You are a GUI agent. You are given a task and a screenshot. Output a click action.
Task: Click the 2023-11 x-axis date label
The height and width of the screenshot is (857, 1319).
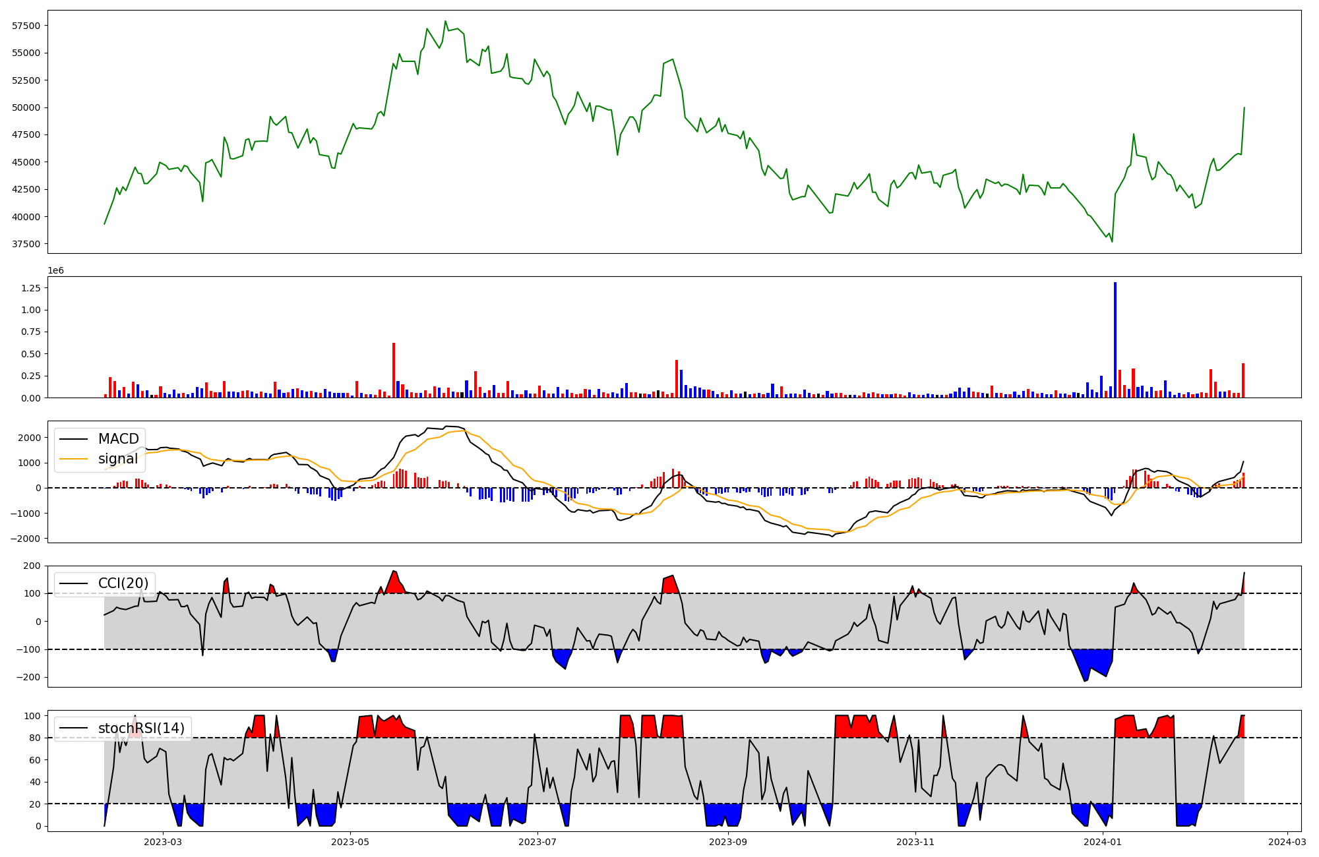pyautogui.click(x=915, y=842)
